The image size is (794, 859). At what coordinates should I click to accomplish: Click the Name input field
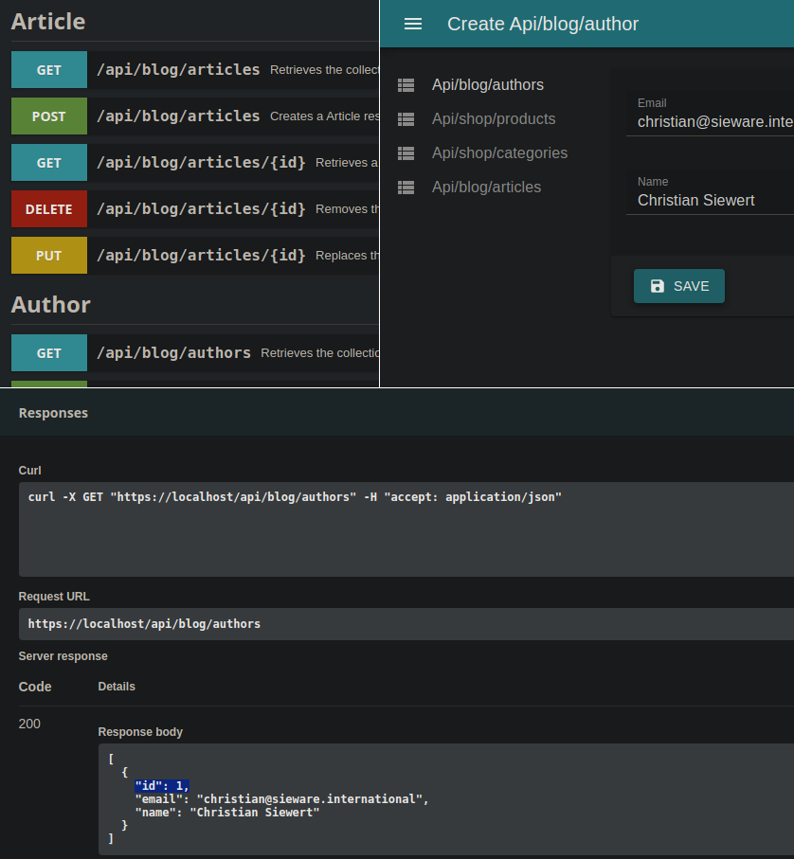pyautogui.click(x=710, y=193)
